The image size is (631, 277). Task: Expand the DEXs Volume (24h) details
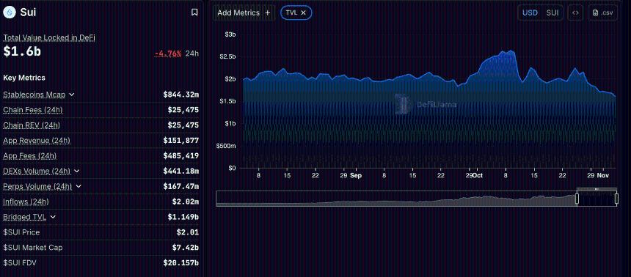point(76,171)
